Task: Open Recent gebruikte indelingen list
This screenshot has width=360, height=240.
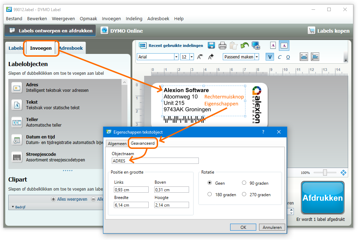Action: click(x=171, y=46)
